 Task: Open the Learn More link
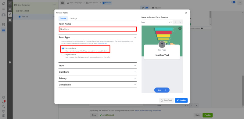pyautogui.click(x=102, y=43)
